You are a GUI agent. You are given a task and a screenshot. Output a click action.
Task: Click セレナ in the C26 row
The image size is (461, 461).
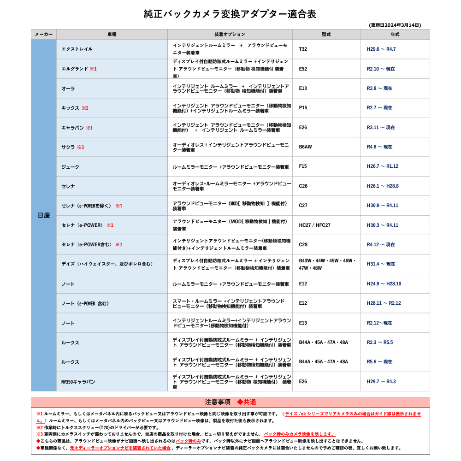[x=68, y=186]
